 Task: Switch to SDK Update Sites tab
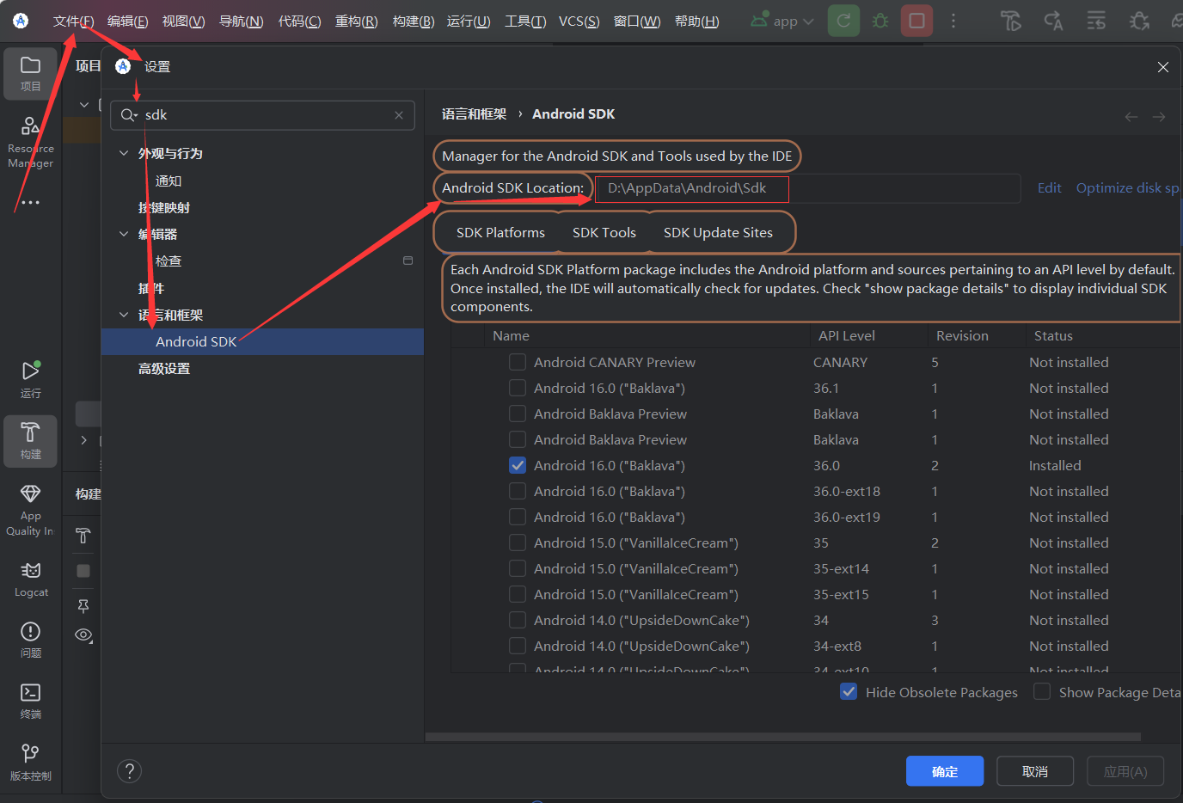pyautogui.click(x=718, y=233)
